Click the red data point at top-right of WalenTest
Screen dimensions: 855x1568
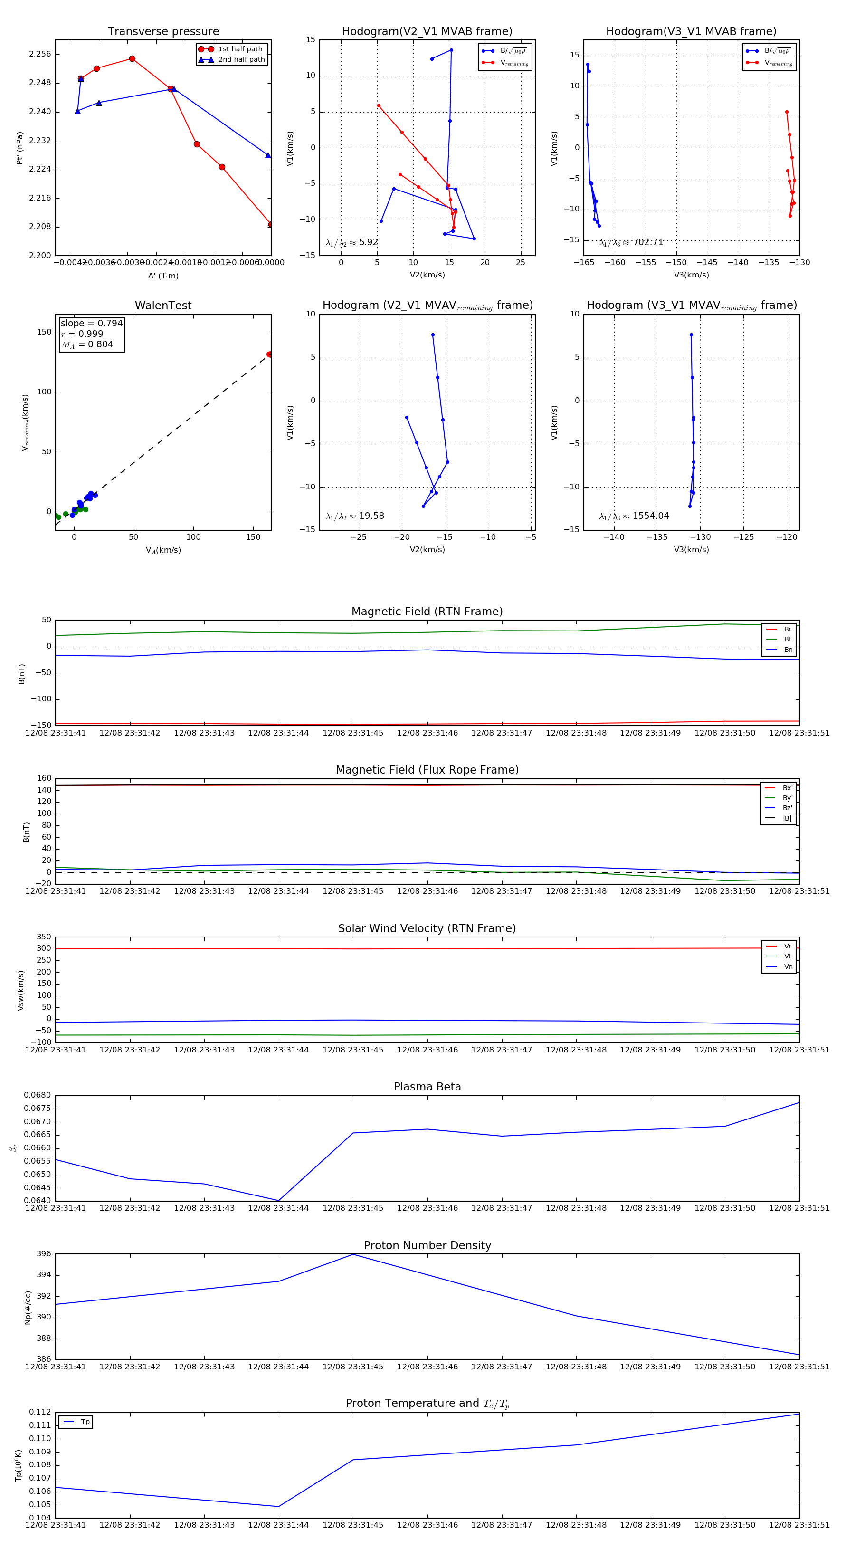point(269,354)
